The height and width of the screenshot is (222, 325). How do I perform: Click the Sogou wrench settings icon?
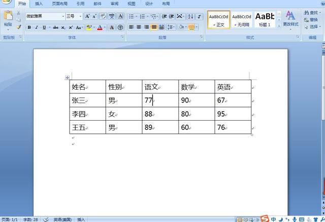click(323, 219)
